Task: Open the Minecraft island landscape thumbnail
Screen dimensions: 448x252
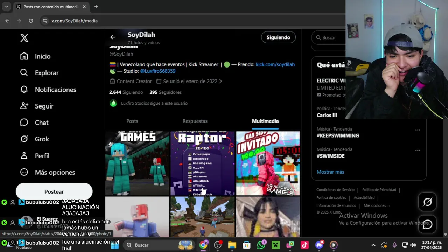Action: (x=203, y=217)
